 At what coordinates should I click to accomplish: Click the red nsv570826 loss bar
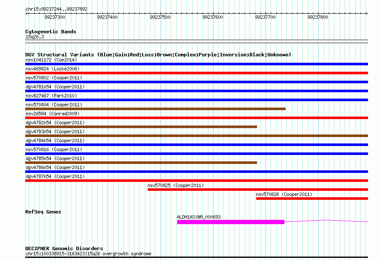(312, 199)
